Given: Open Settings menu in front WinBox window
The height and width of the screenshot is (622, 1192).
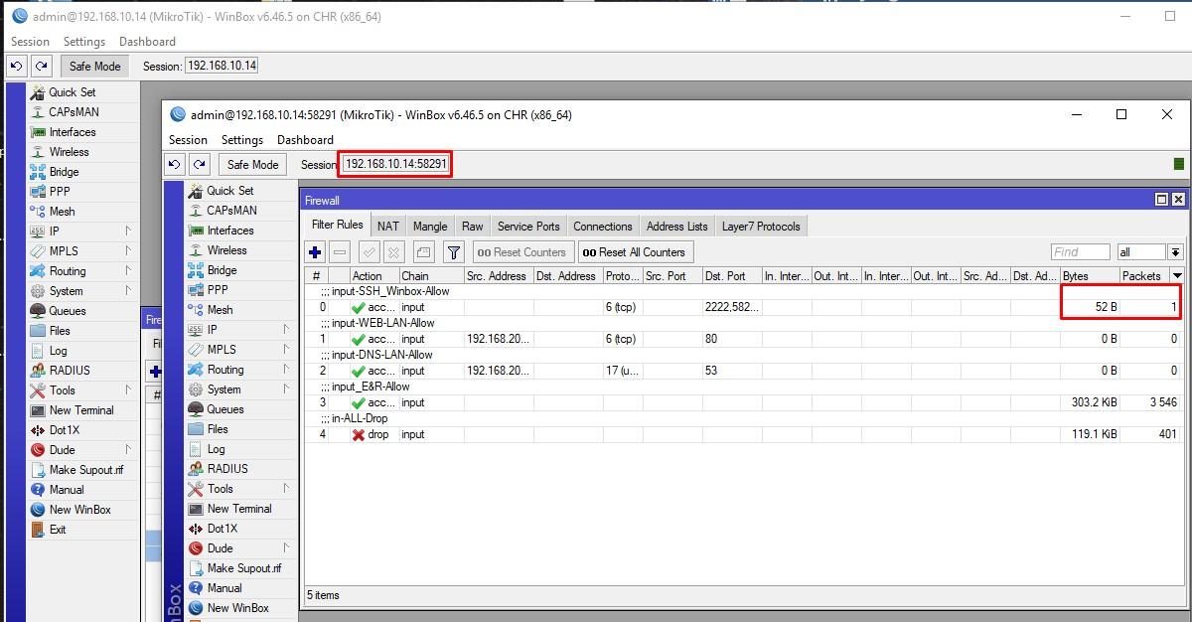Looking at the screenshot, I should [x=242, y=140].
